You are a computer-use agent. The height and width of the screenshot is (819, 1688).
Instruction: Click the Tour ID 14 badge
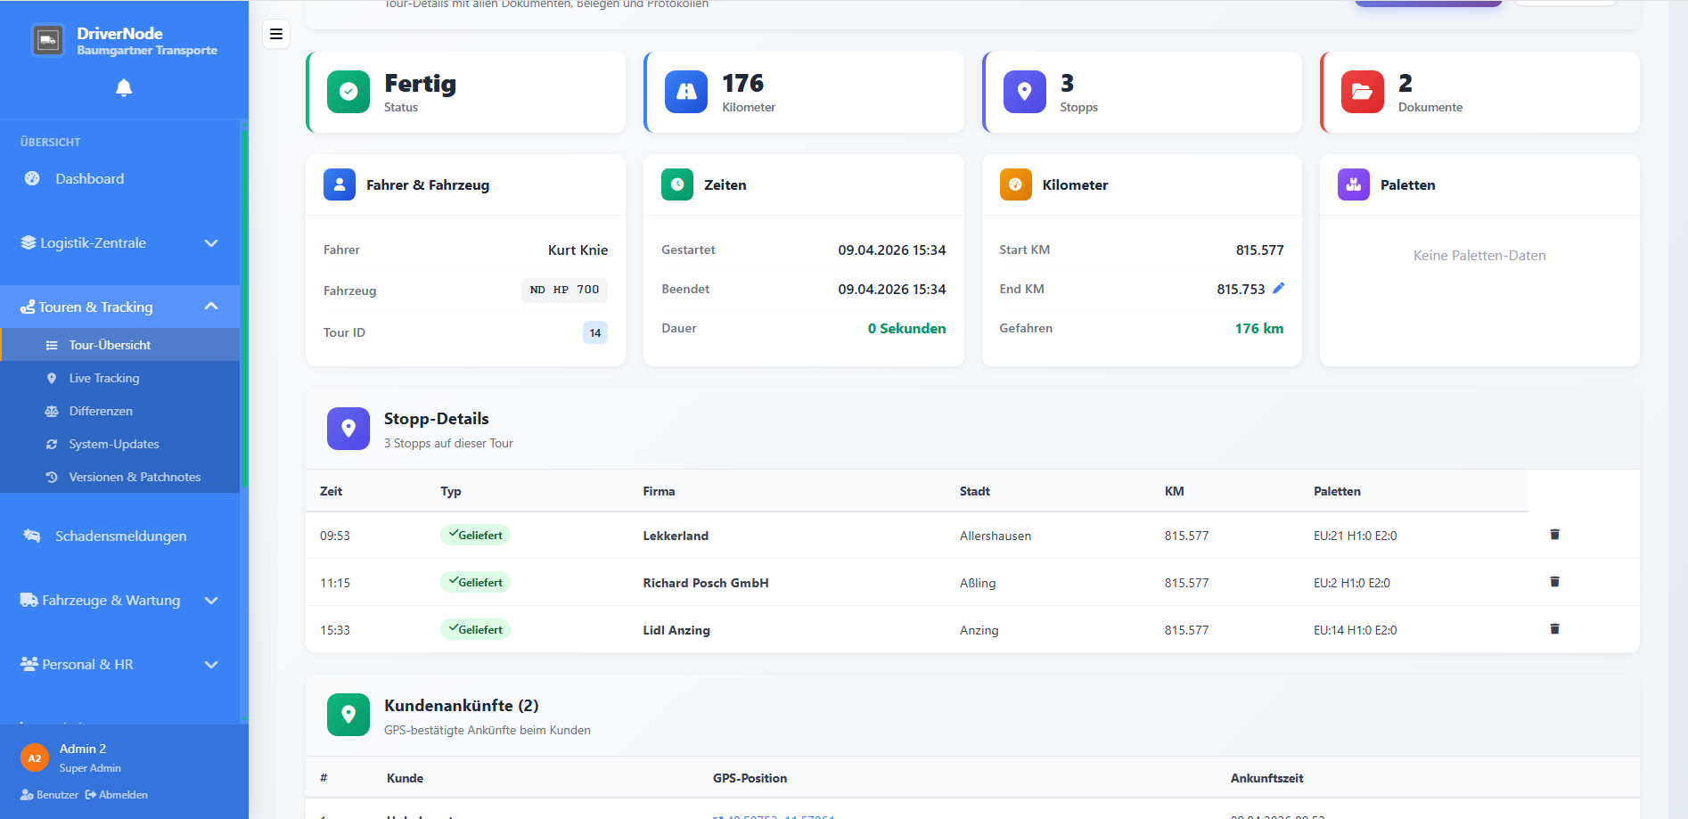click(594, 332)
